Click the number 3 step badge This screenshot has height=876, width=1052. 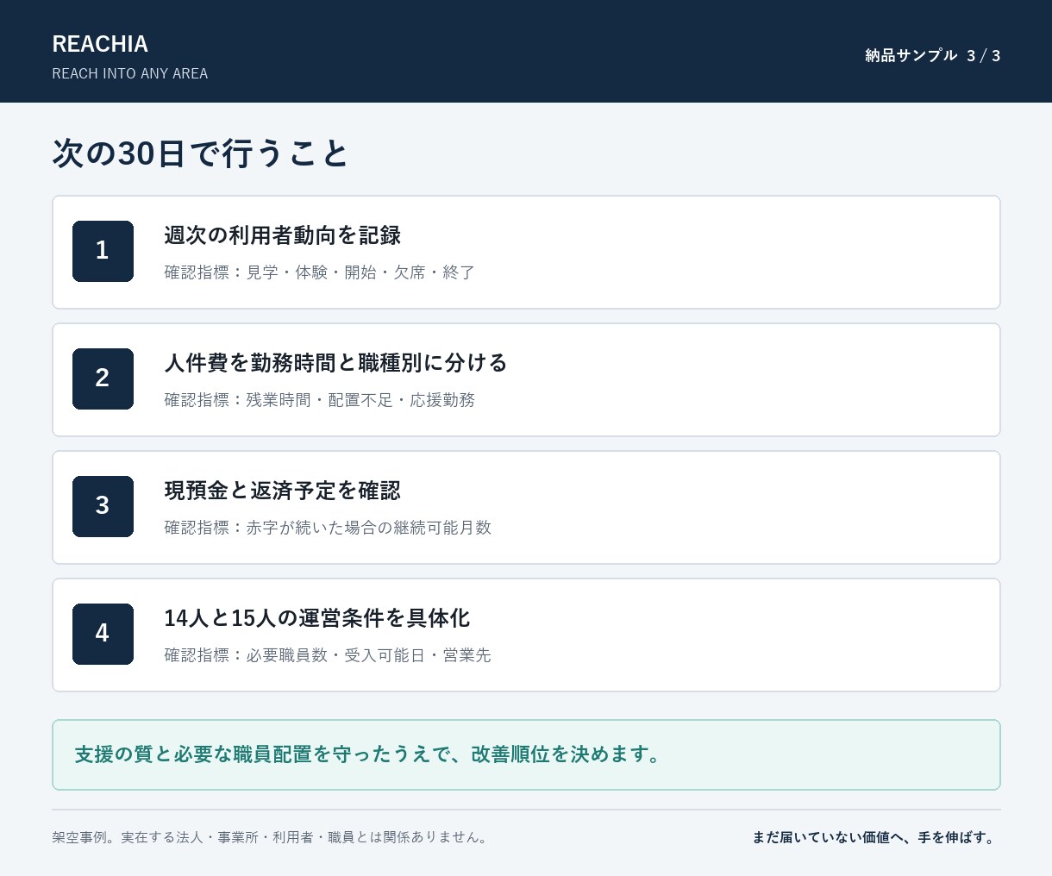(103, 506)
